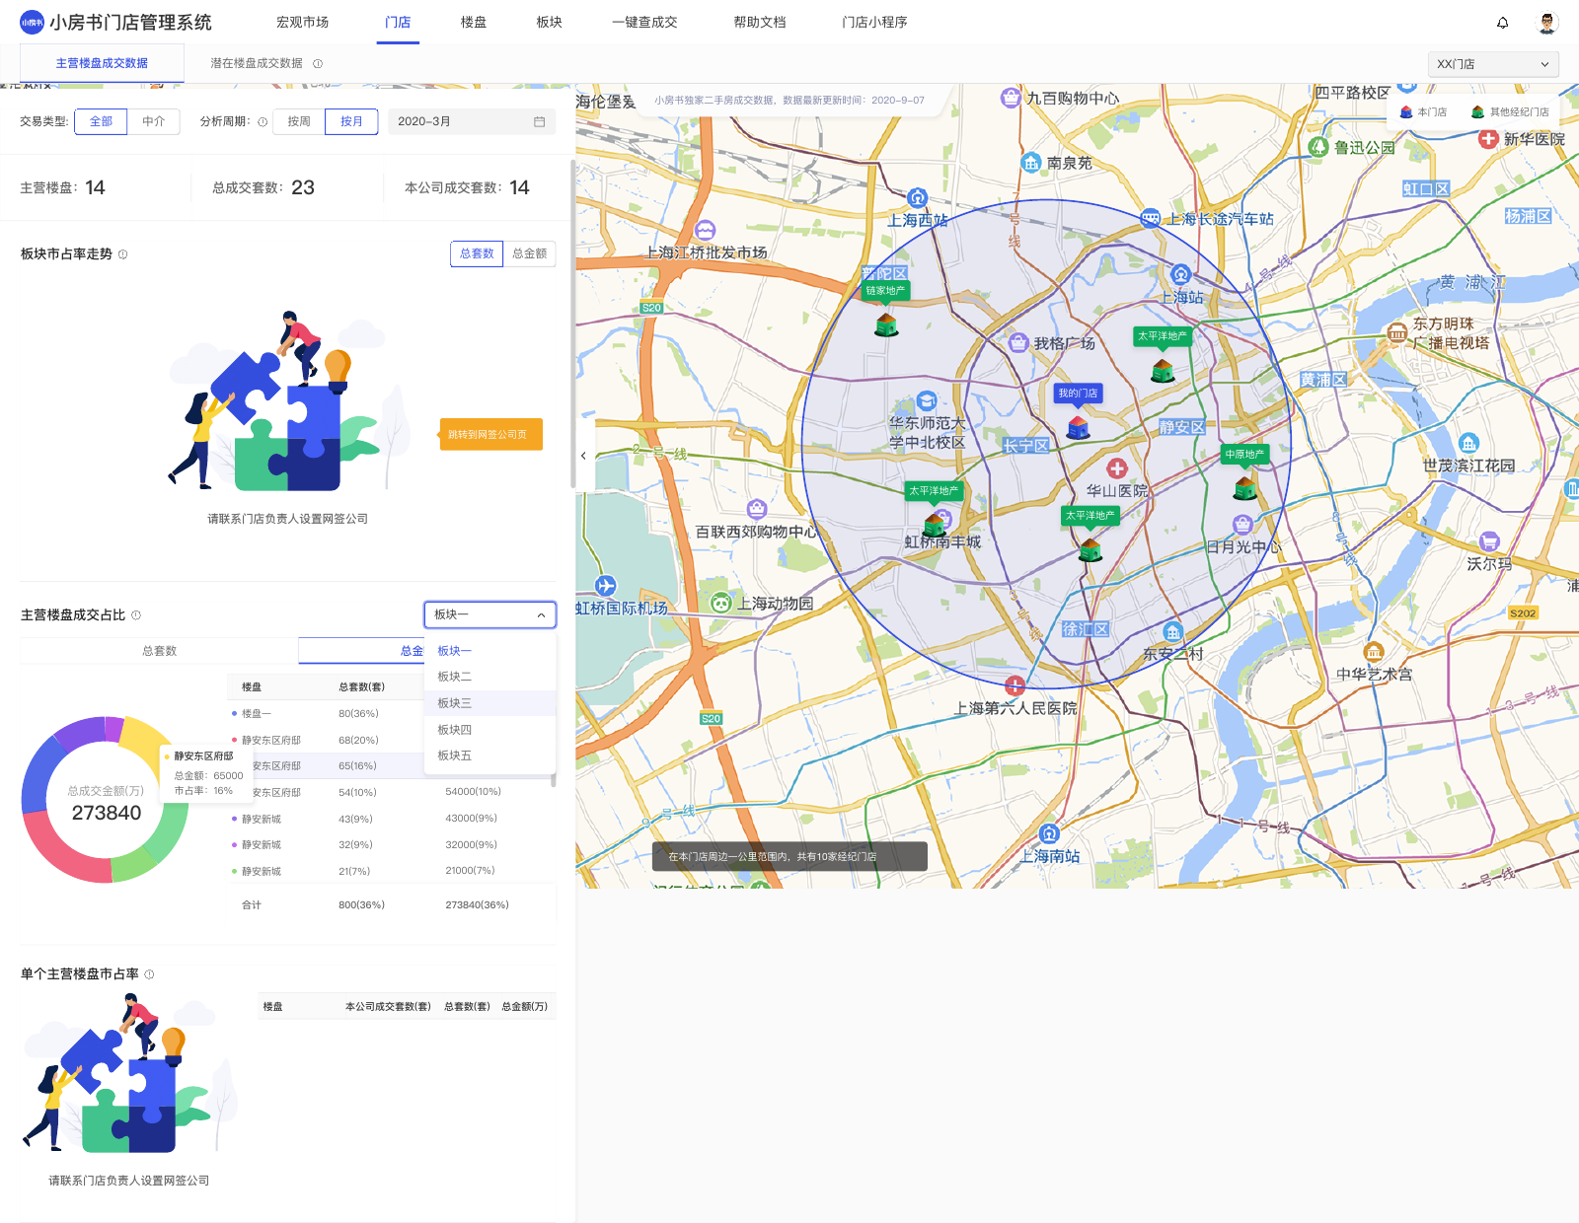1579x1223 pixels.
Task: Switch to 潜在楼盘成交数据 tab
Action: pyautogui.click(x=257, y=63)
